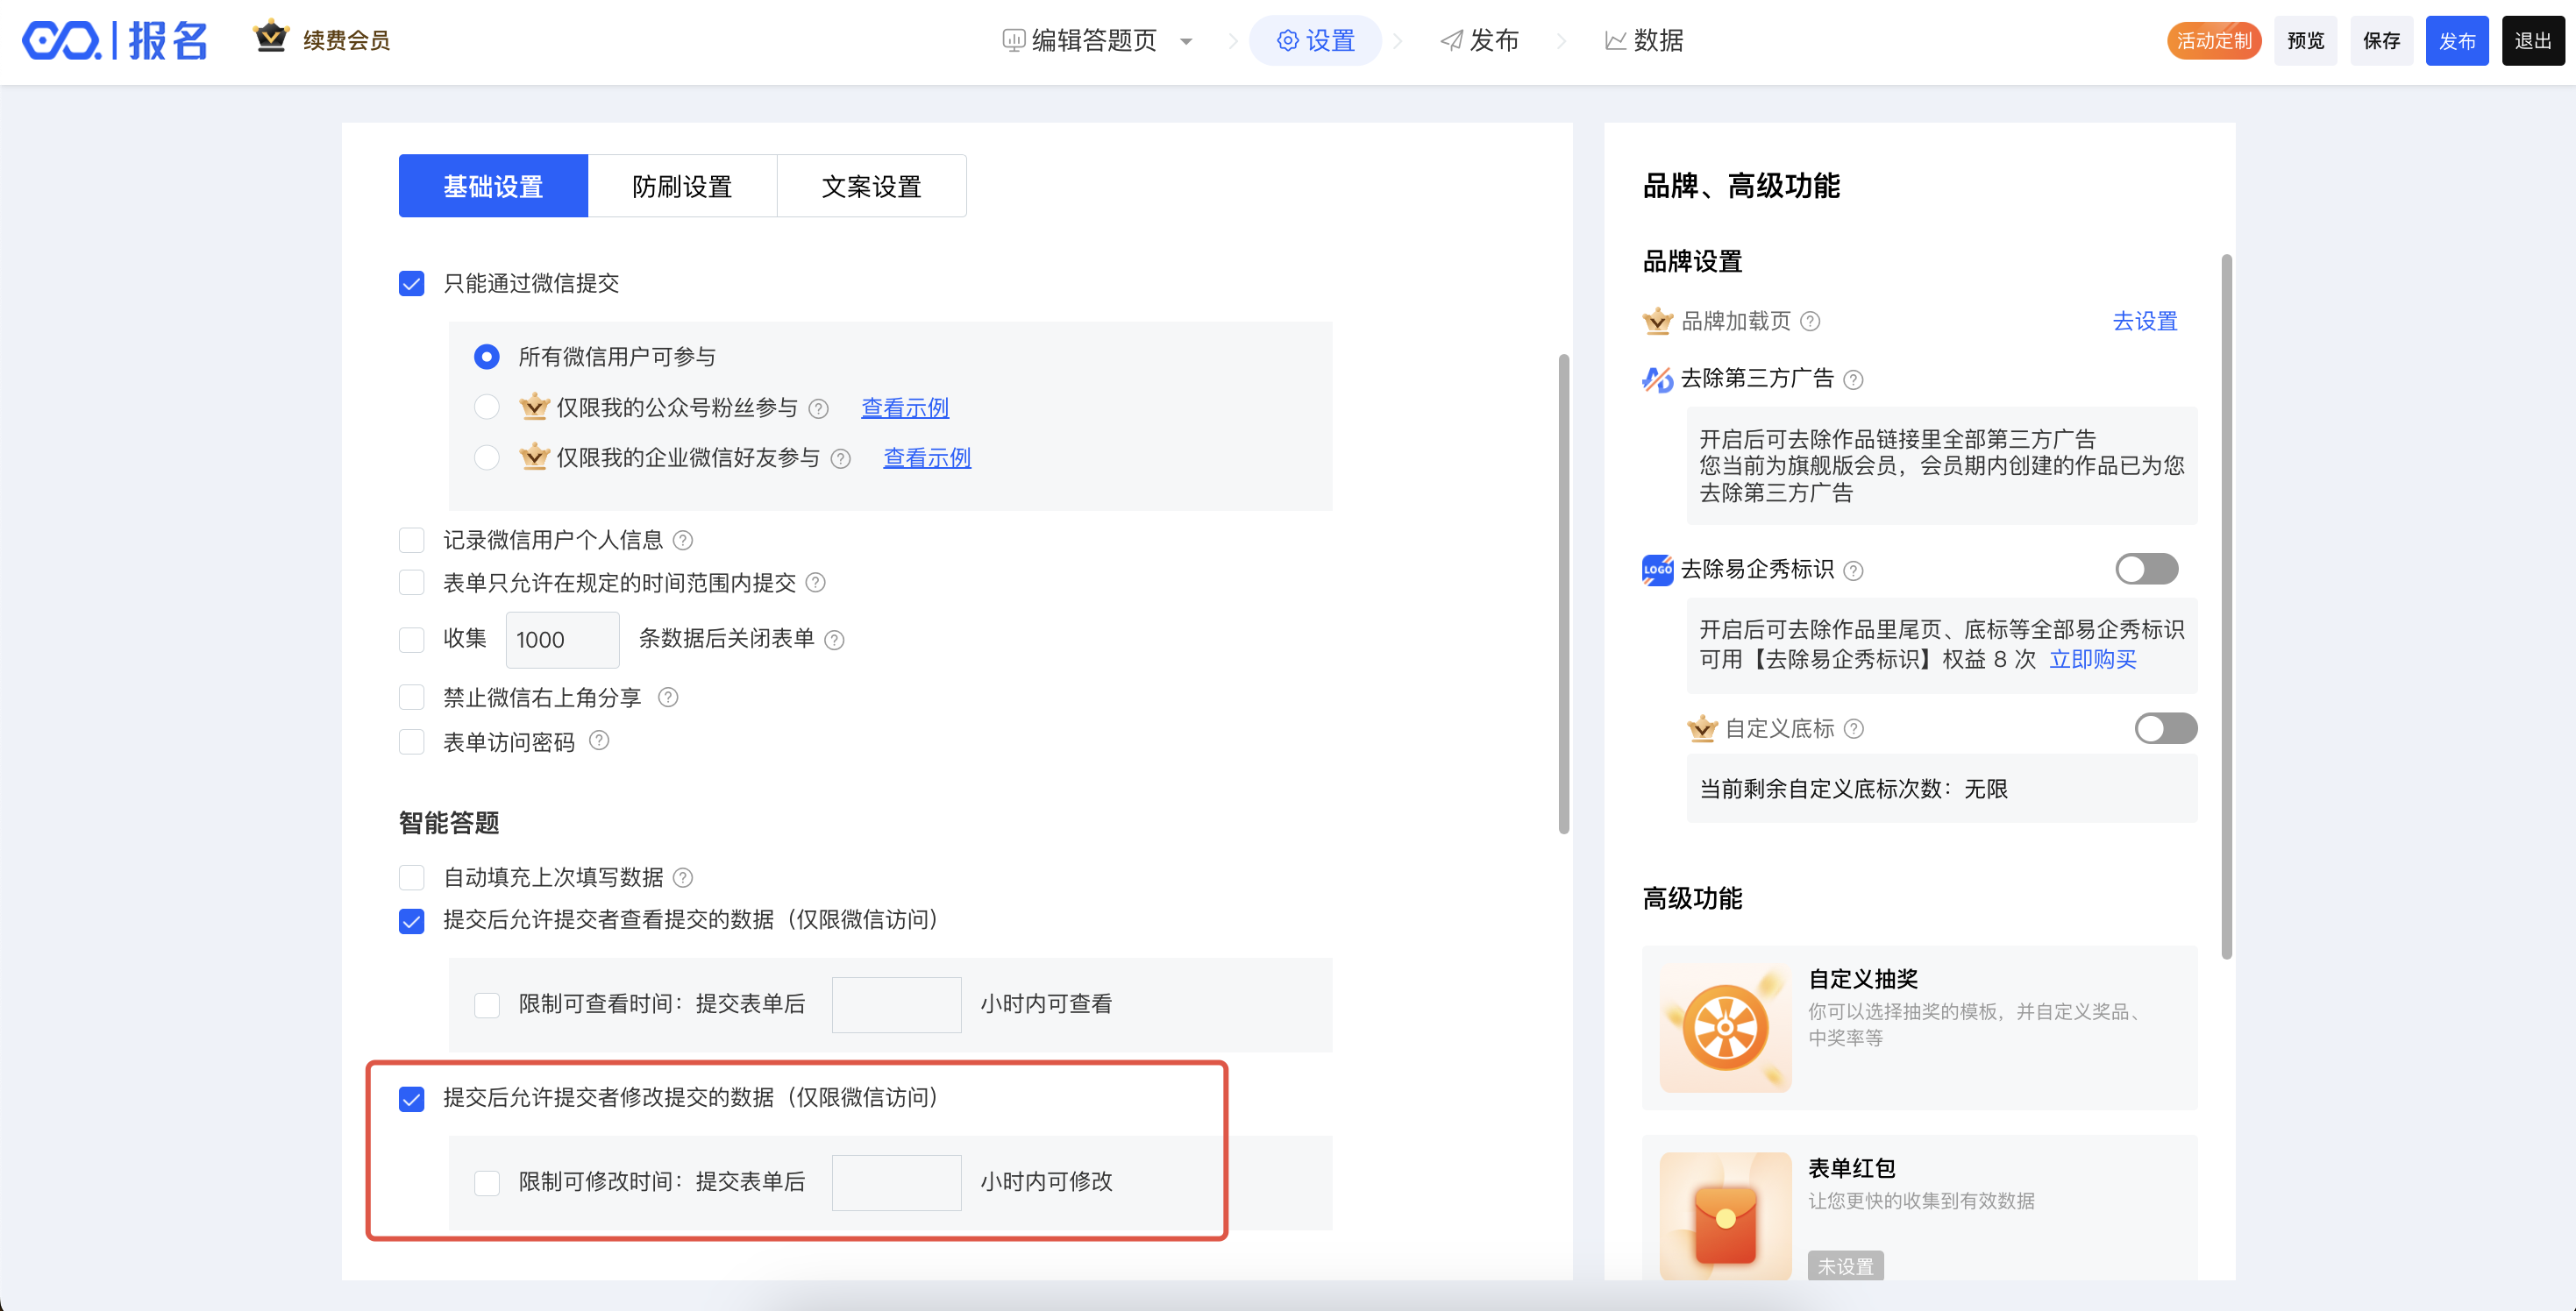Open the 编辑答题页 dropdown arrow

1186,41
